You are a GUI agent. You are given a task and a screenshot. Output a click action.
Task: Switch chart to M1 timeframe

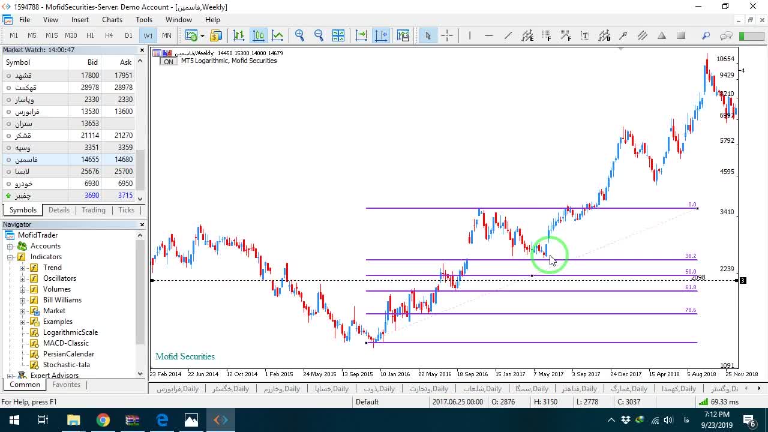(x=14, y=35)
